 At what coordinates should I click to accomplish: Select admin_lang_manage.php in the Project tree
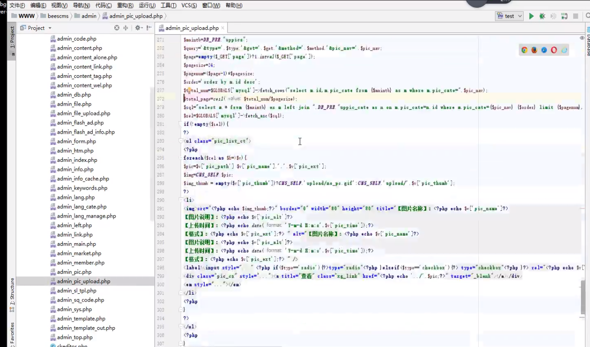(x=87, y=216)
